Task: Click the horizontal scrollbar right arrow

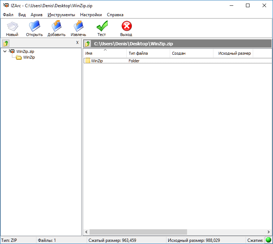Action: tap(268, 232)
